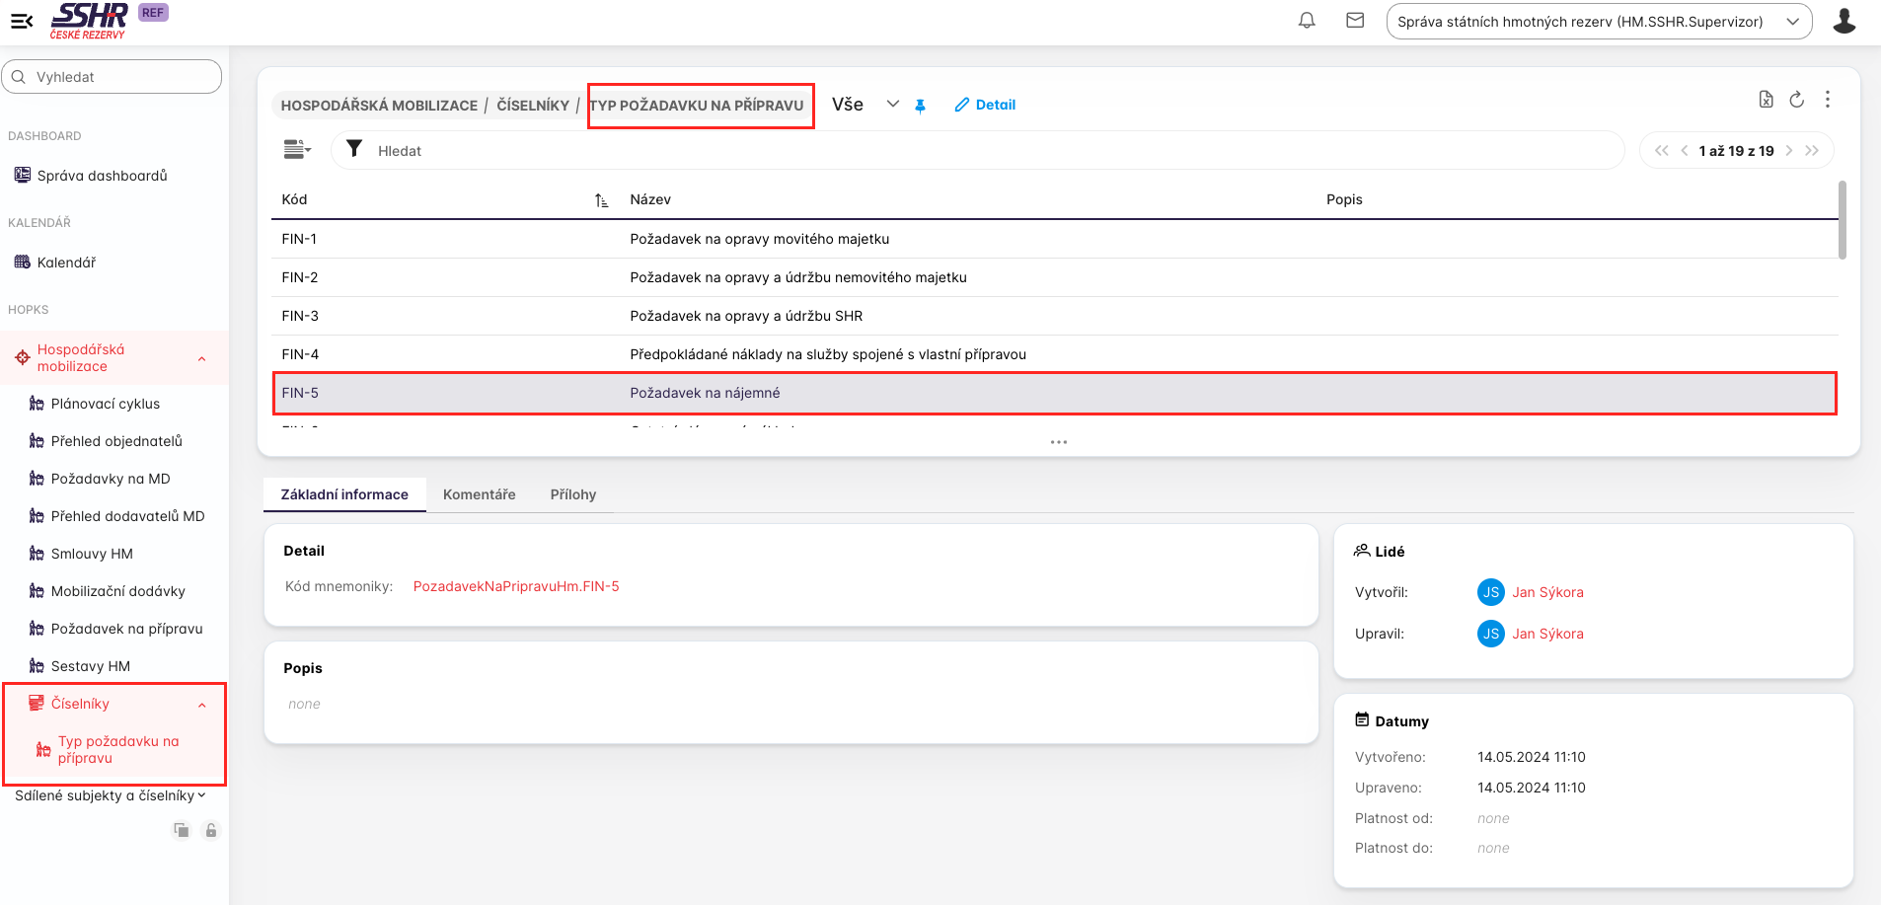Click the Detail edit link
Screen dimensions: 1881x905
point(985,105)
